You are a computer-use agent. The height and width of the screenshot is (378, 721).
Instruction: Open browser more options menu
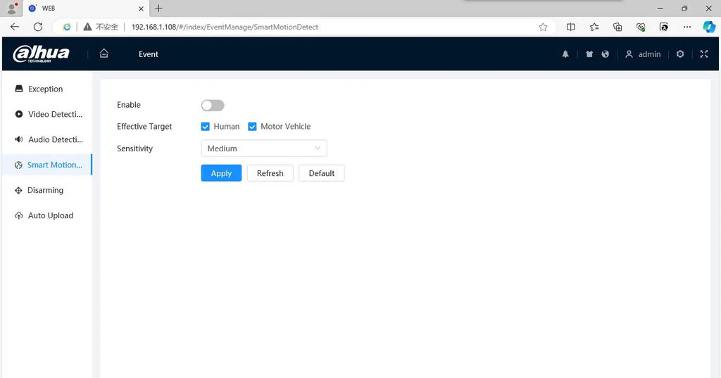(x=687, y=27)
